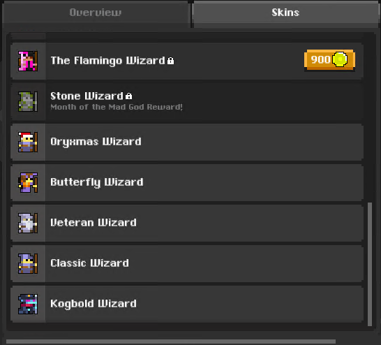Choose the Kogbold Wizard sprite icon
The image size is (381, 345).
pyautogui.click(x=28, y=304)
